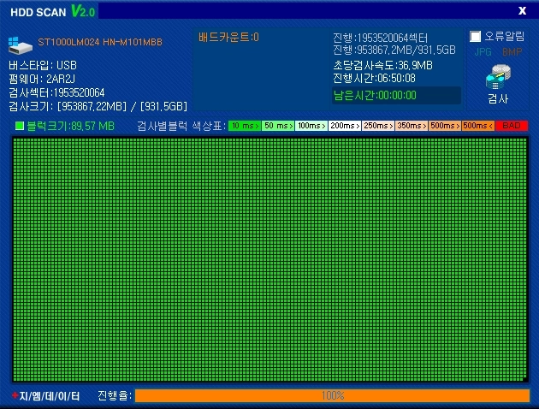This screenshot has height=409, width=539.
Task: Click the 250ms color legend swatch
Action: 378,126
